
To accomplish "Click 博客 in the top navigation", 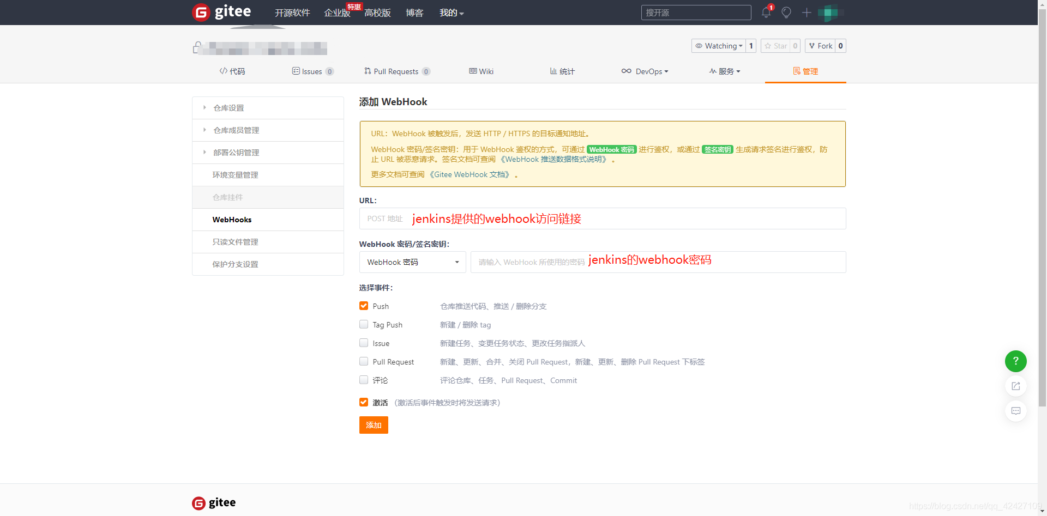I will (x=414, y=13).
